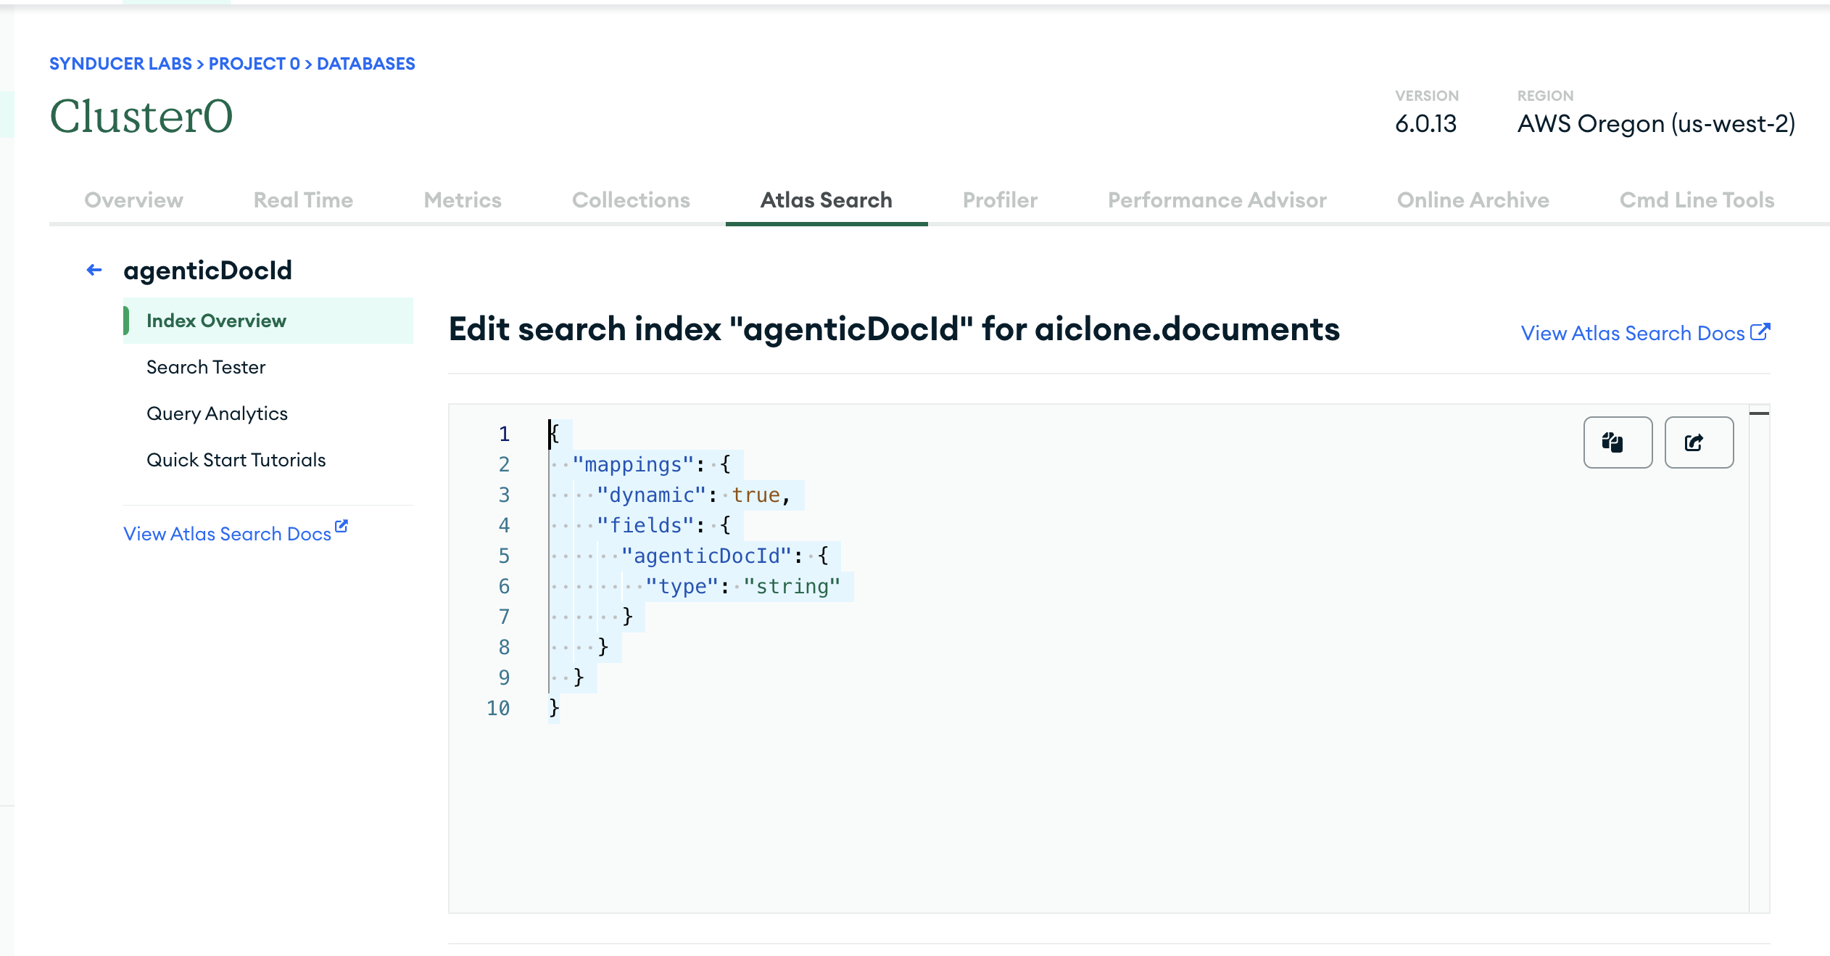Viewport: 1830px width, 956px height.
Task: Go to the Metrics tab
Action: [x=462, y=200]
